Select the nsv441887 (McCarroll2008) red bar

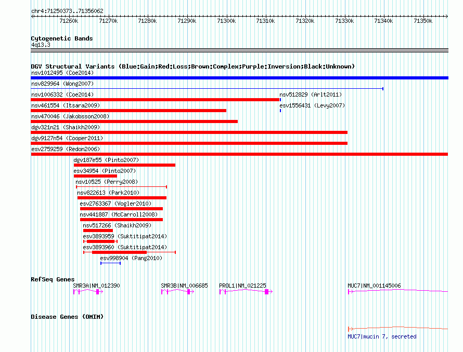[x=121, y=220]
